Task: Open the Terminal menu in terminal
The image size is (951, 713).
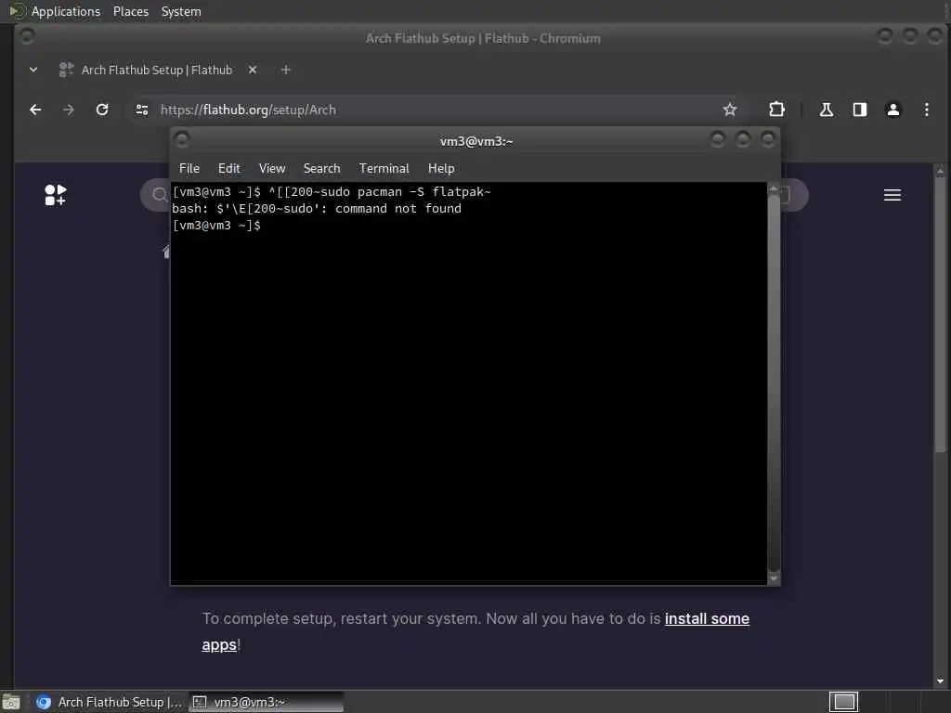Action: (x=384, y=169)
